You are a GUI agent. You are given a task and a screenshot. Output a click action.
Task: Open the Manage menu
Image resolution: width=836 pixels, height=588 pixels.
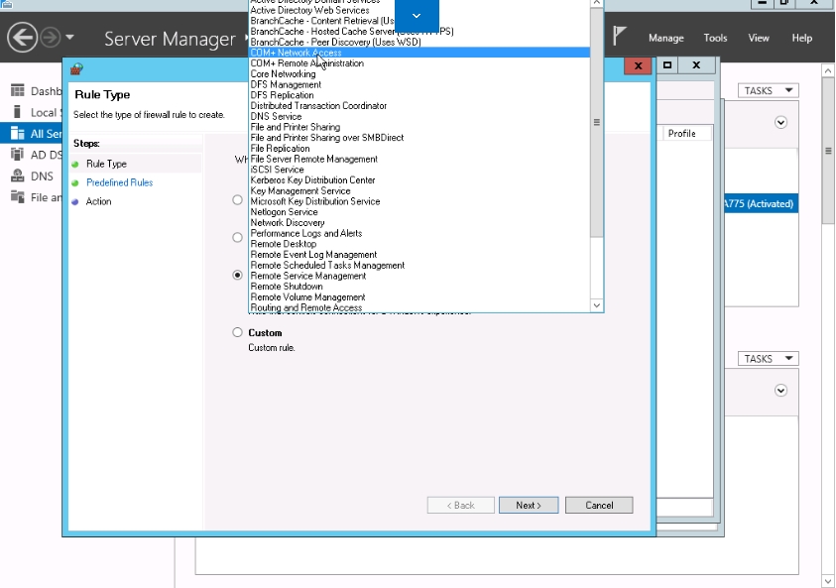665,39
